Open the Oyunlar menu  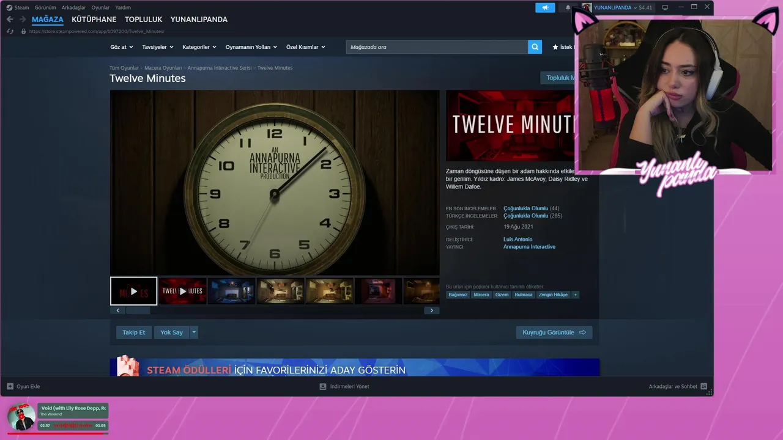pos(100,7)
